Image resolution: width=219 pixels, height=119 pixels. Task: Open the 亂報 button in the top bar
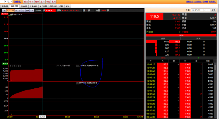click(x=54, y=2)
